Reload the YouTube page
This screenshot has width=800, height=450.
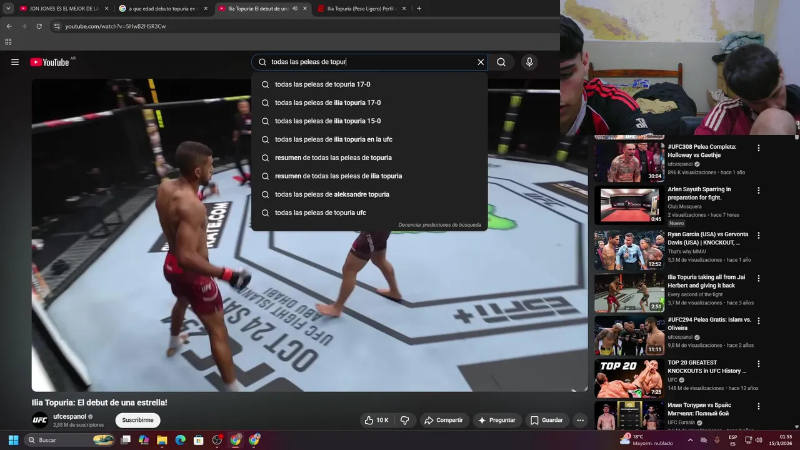point(39,26)
